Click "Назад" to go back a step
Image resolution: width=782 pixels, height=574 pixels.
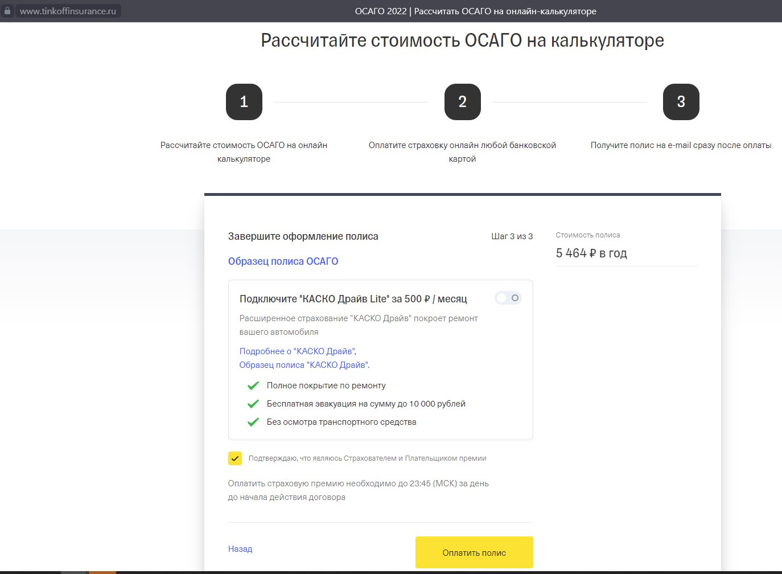[x=240, y=548]
